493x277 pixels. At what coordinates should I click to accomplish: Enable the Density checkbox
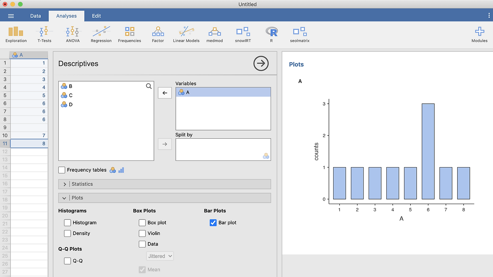point(67,233)
